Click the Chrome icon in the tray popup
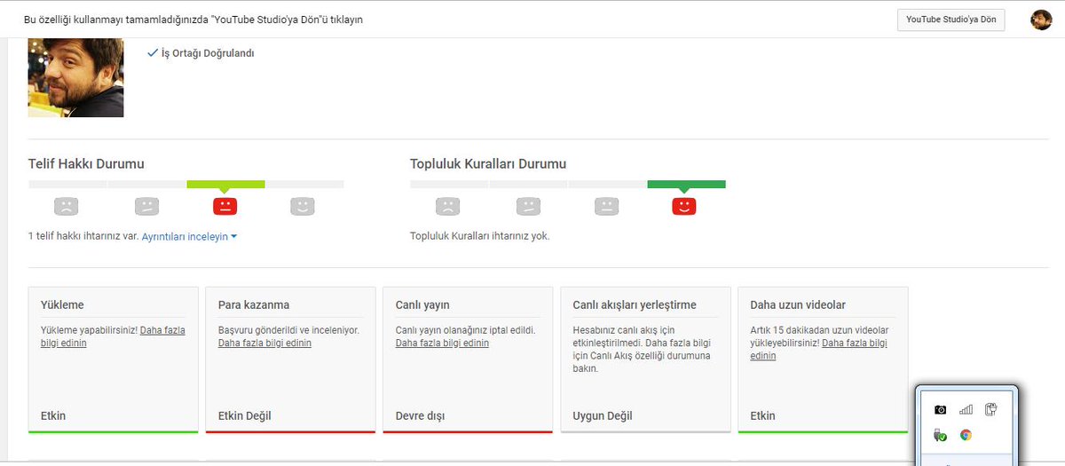This screenshot has width=1065, height=466. coord(966,435)
